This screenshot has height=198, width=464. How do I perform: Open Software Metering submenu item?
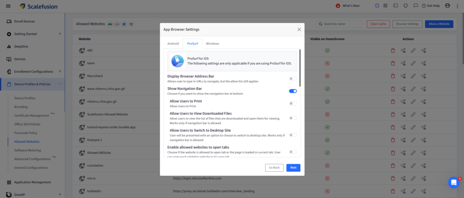click(x=28, y=150)
